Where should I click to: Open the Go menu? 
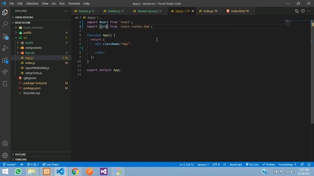pyautogui.click(x=53, y=3)
